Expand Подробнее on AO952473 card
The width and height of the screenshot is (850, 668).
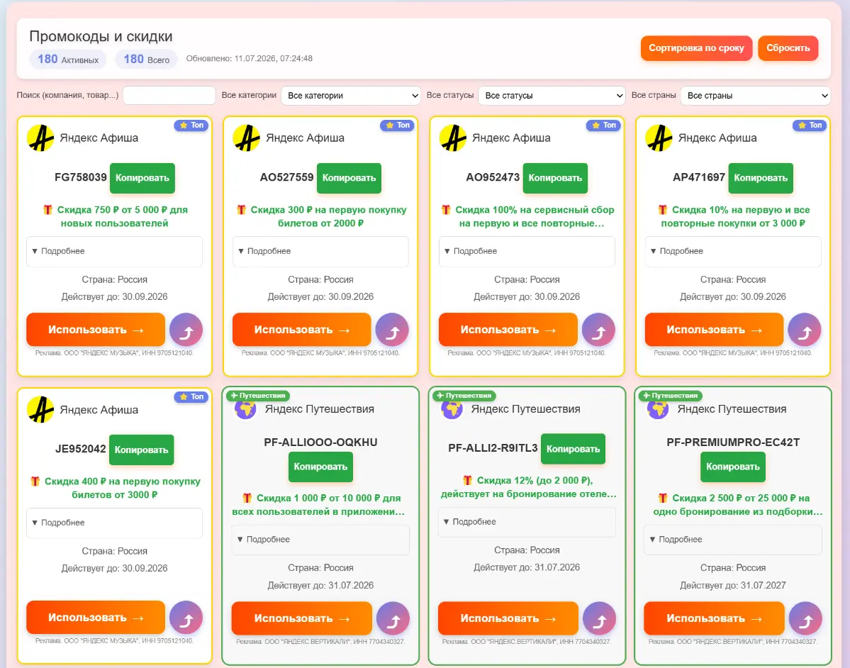pos(527,251)
